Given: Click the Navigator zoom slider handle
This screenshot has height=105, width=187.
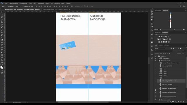Looking at the screenshot, I should pos(174,30).
